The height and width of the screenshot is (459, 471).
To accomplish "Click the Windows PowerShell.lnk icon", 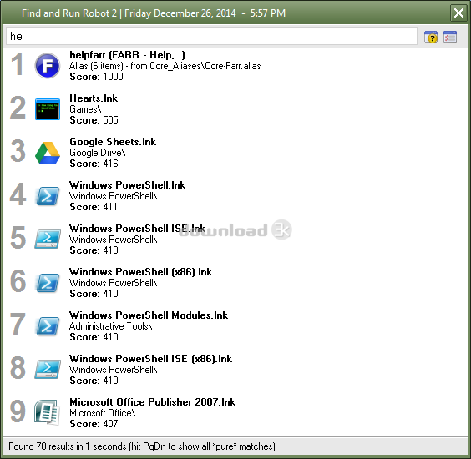I will point(48,196).
